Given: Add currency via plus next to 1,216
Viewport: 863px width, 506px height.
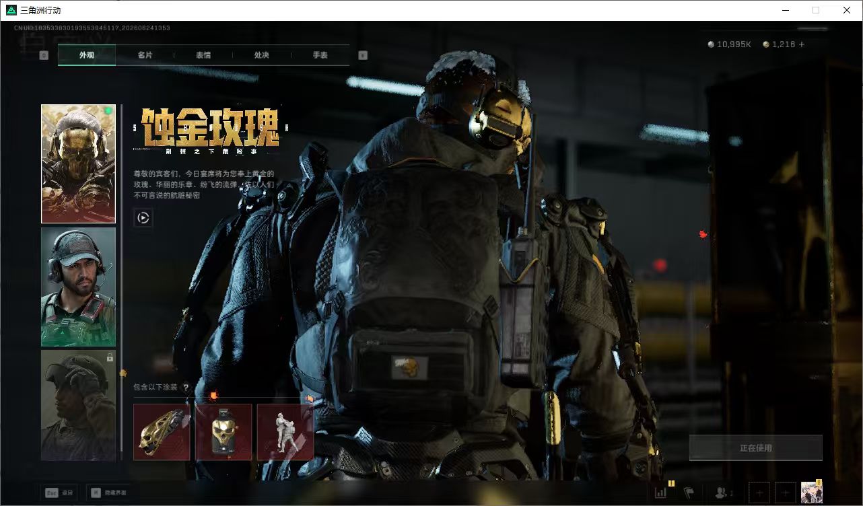Looking at the screenshot, I should pos(801,44).
